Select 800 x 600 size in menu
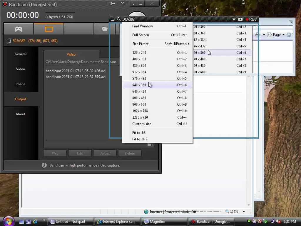 pos(157,104)
